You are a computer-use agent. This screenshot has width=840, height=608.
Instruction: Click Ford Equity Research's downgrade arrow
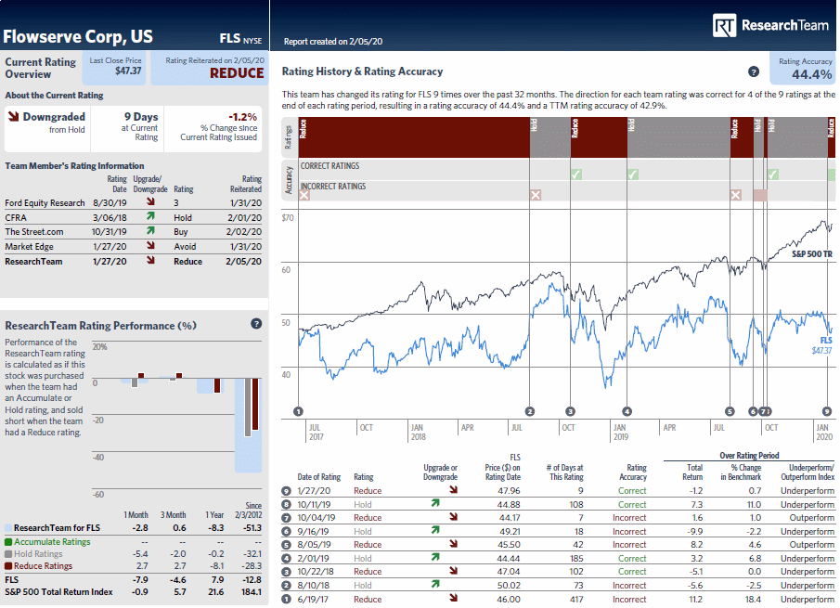coord(150,201)
